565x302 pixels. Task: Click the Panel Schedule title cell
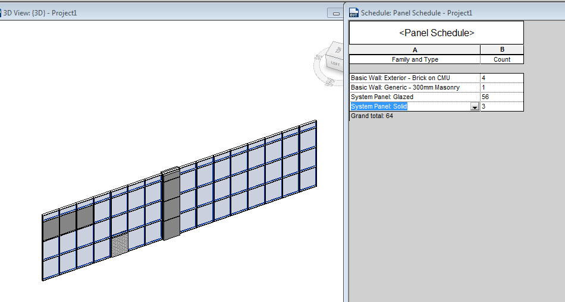point(437,33)
